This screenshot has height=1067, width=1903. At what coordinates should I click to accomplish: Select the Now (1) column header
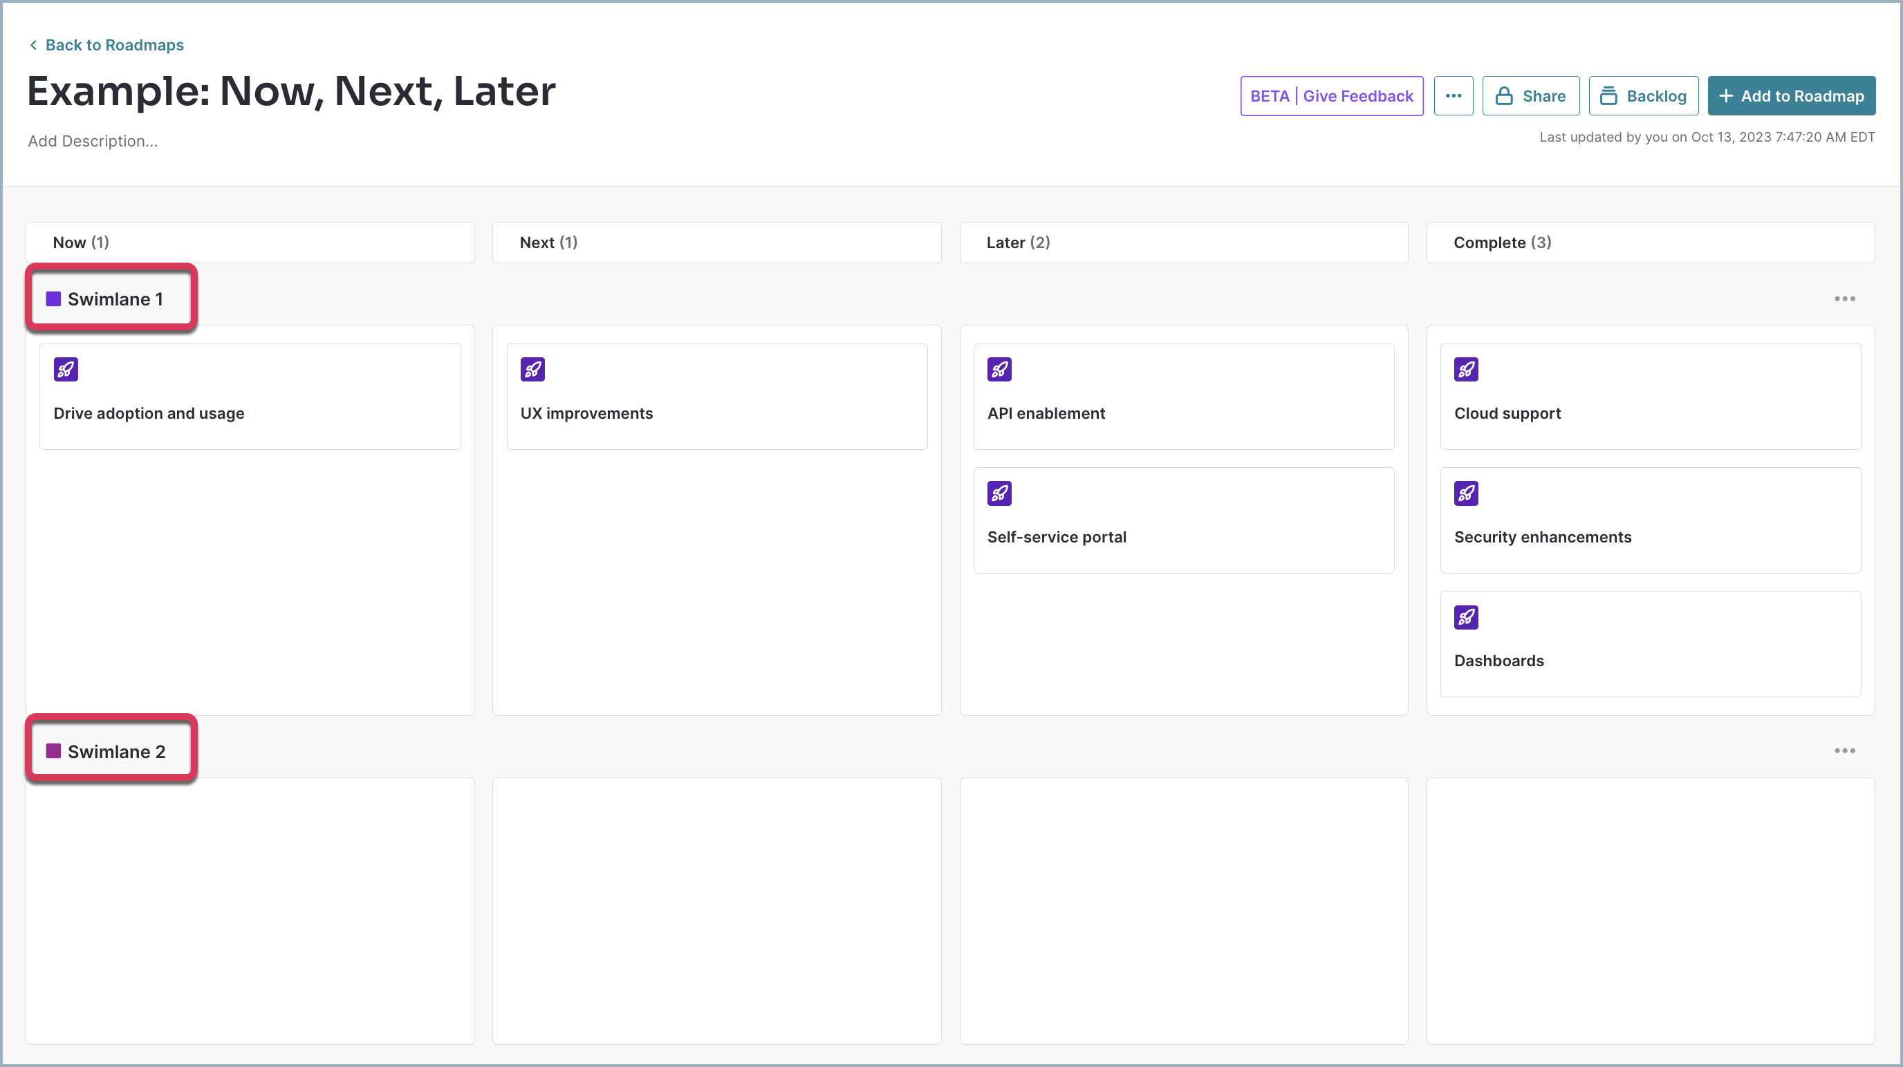250,242
